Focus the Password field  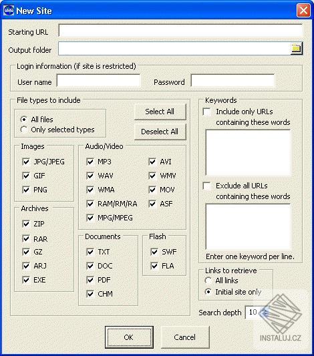point(232,81)
